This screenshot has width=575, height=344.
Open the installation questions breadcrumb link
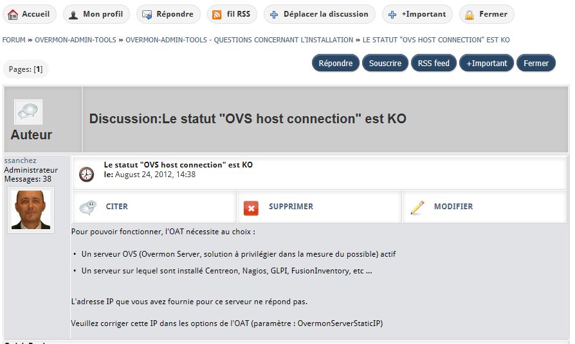(x=239, y=40)
